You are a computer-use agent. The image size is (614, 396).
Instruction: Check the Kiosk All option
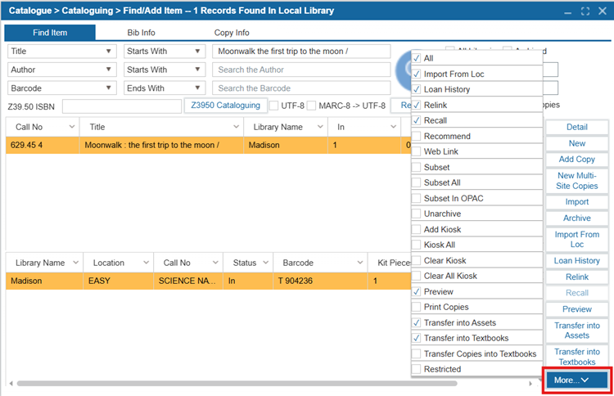pyautogui.click(x=416, y=245)
